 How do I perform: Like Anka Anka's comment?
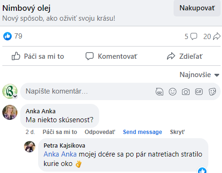coord(60,132)
